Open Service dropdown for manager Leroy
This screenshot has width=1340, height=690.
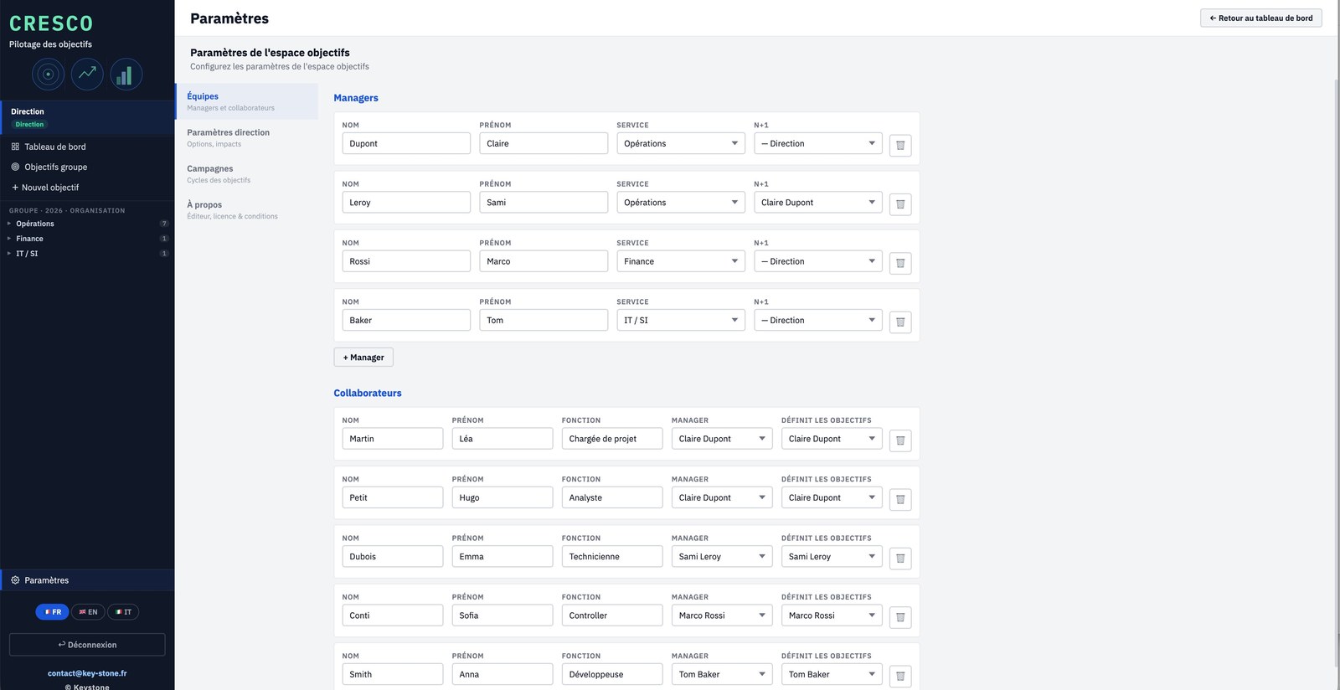[x=681, y=203]
